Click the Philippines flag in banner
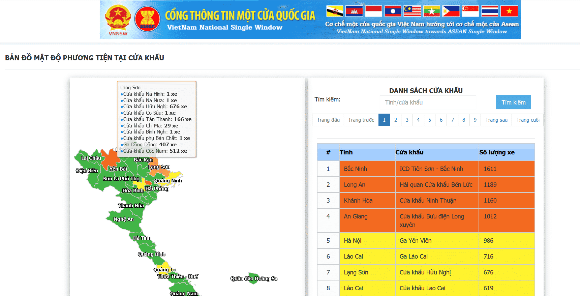Screen dimensions: 580x296 point(451,11)
